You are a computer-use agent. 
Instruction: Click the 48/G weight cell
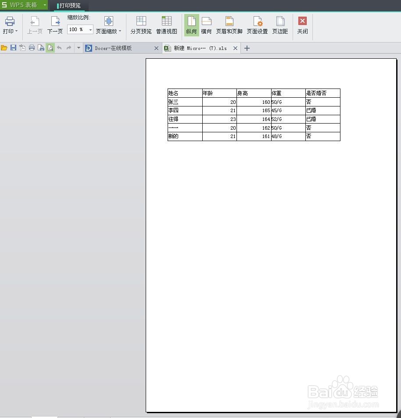pyautogui.click(x=288, y=136)
